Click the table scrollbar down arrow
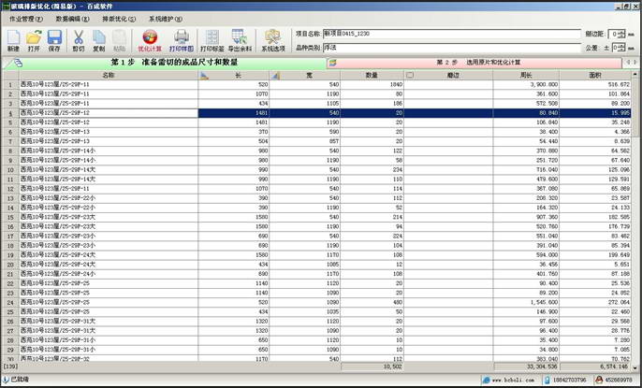Screen dimensions: 642x388 (635, 367)
